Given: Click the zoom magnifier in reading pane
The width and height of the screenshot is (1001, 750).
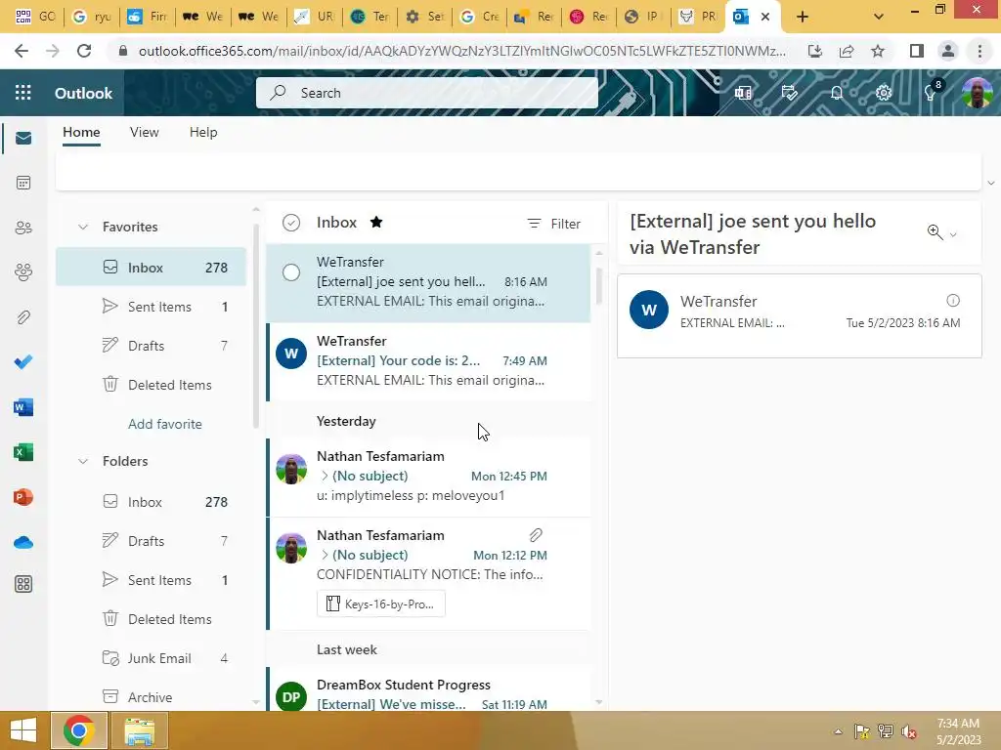Looking at the screenshot, I should (x=935, y=232).
